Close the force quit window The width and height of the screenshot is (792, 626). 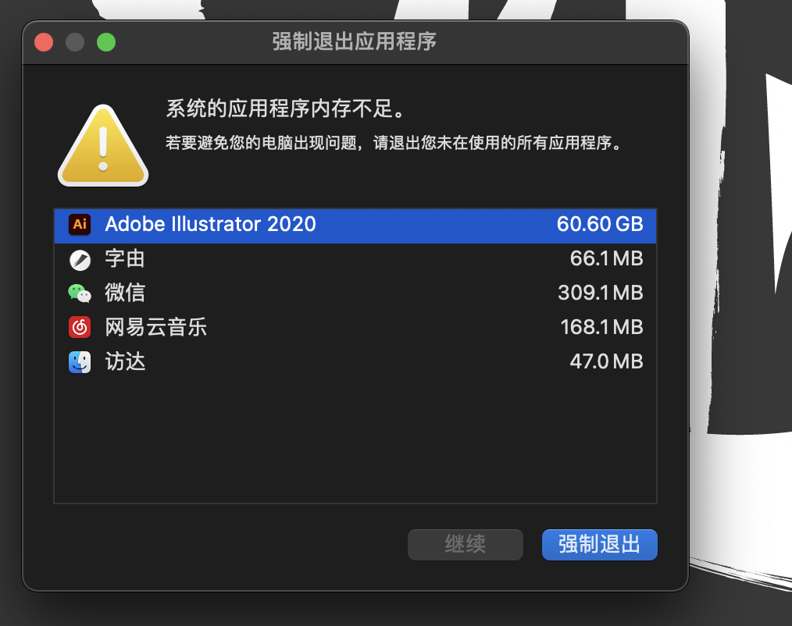click(x=44, y=42)
